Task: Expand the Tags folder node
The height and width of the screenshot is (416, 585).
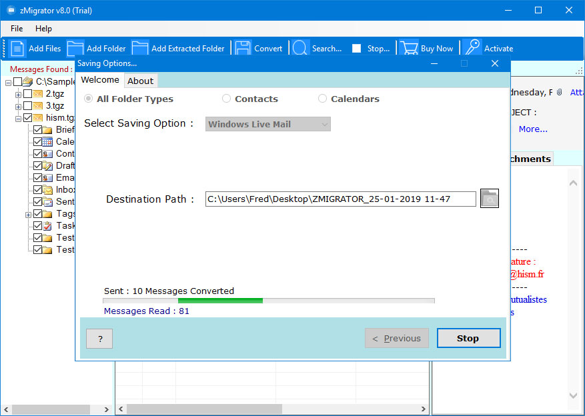Action: click(x=28, y=215)
